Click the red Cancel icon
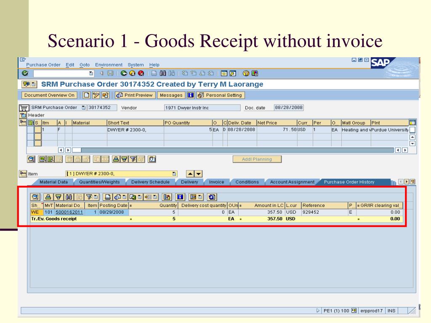431x323 pixels. pos(141,73)
